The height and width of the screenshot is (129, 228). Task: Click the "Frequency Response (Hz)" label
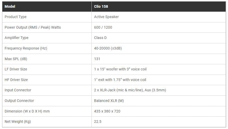26,48
